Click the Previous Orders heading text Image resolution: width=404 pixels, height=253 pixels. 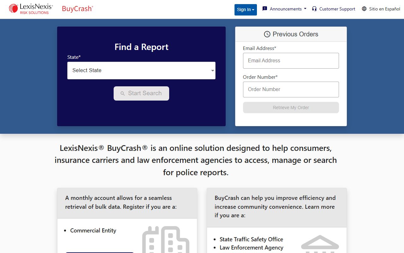295,34
